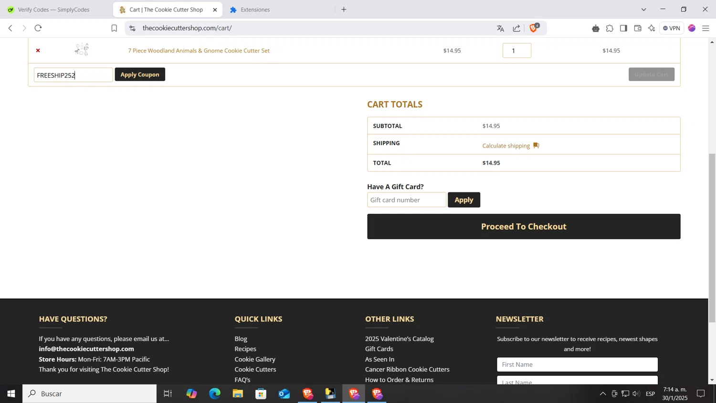Open the Gift Cards link
Image resolution: width=716 pixels, height=403 pixels.
click(379, 349)
